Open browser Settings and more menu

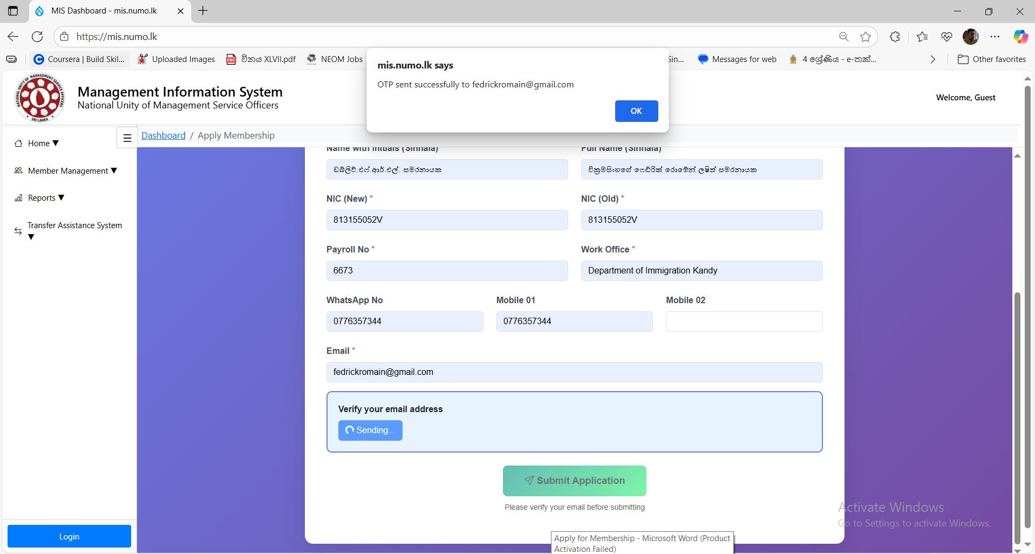point(995,37)
